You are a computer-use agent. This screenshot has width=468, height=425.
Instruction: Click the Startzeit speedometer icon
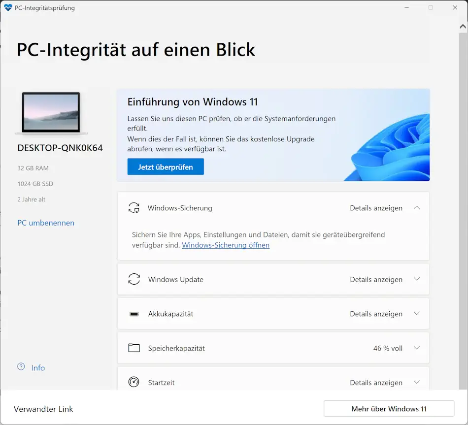coord(134,382)
